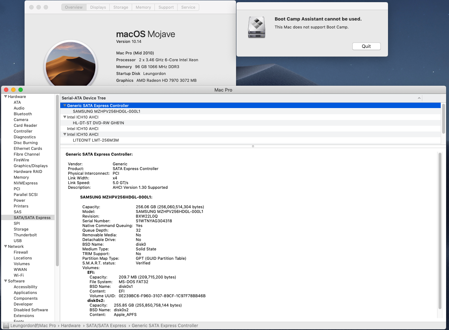Click the detail pane vertical scrollbar
Image resolution: width=449 pixels, height=330 pixels.
coord(440,231)
